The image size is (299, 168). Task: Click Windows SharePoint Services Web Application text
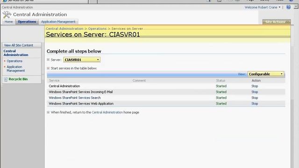(81, 104)
